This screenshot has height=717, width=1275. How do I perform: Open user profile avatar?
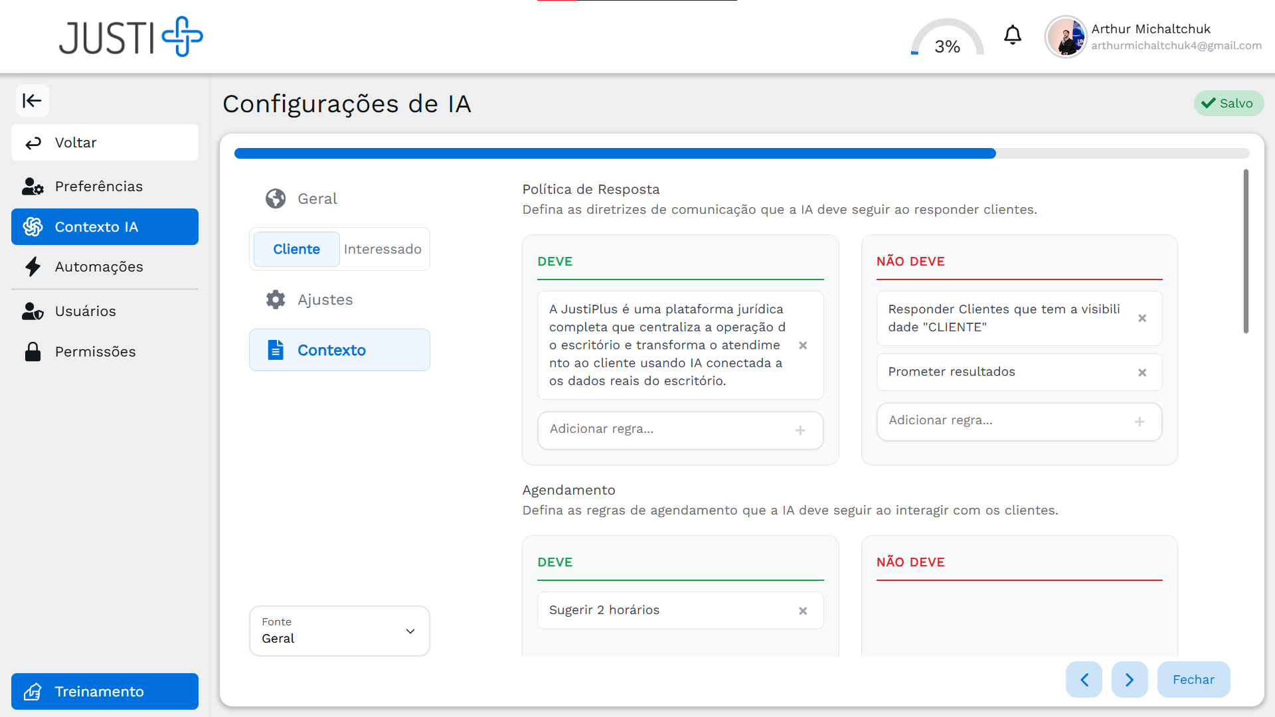(x=1066, y=37)
